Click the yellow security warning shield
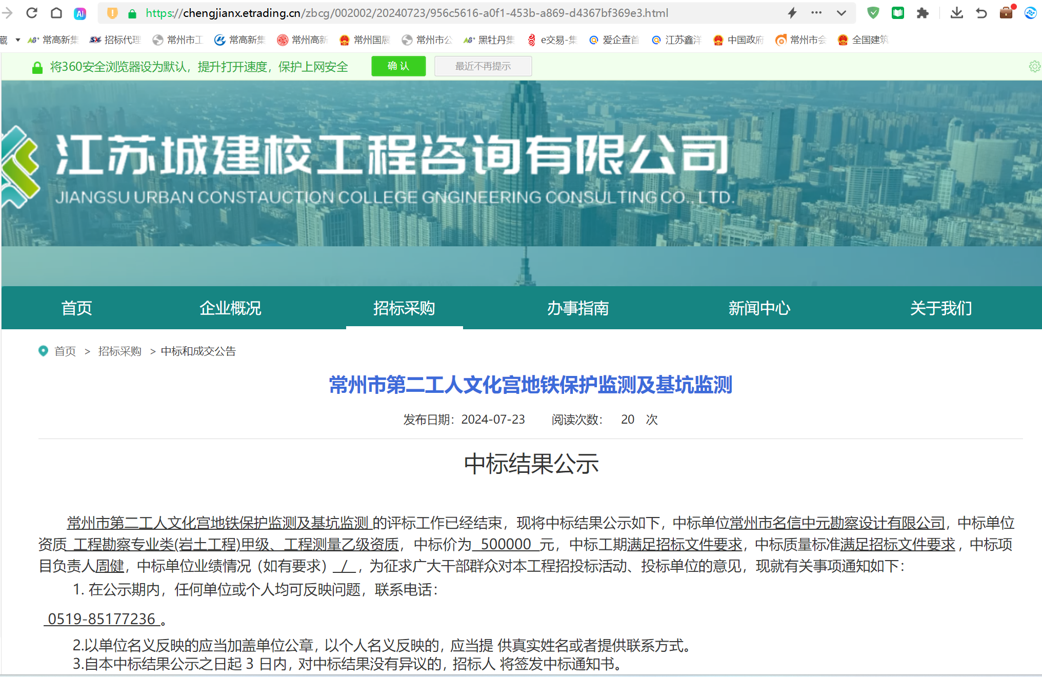 112,13
